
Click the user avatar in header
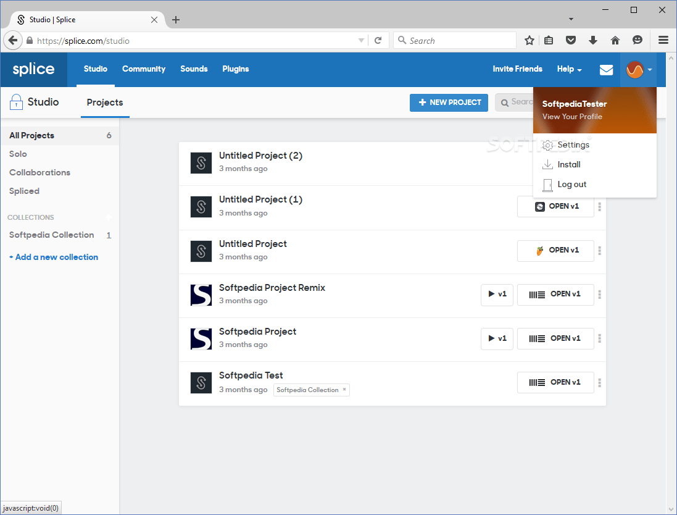pos(634,70)
